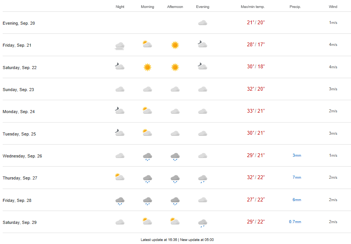The height and width of the screenshot is (244, 351).
Task: Select the Wednesday, Sep. 26 row label
Action: (22, 156)
